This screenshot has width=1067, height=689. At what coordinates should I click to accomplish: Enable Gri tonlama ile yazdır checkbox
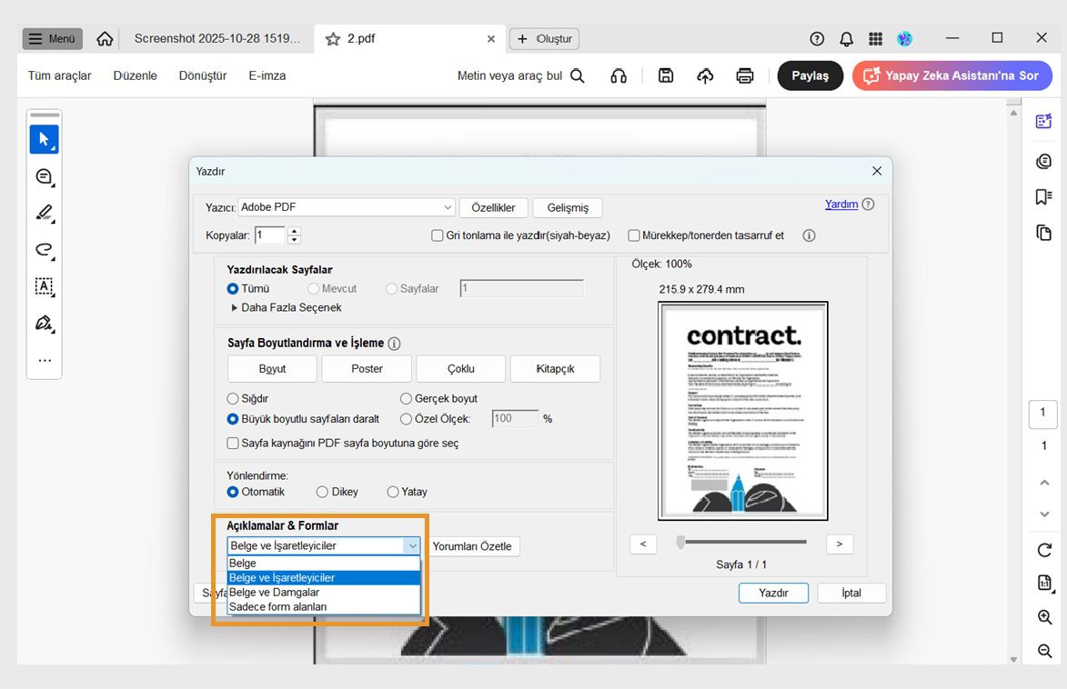tap(438, 235)
